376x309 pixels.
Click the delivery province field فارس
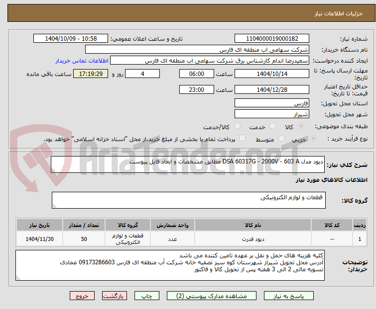click(272, 103)
